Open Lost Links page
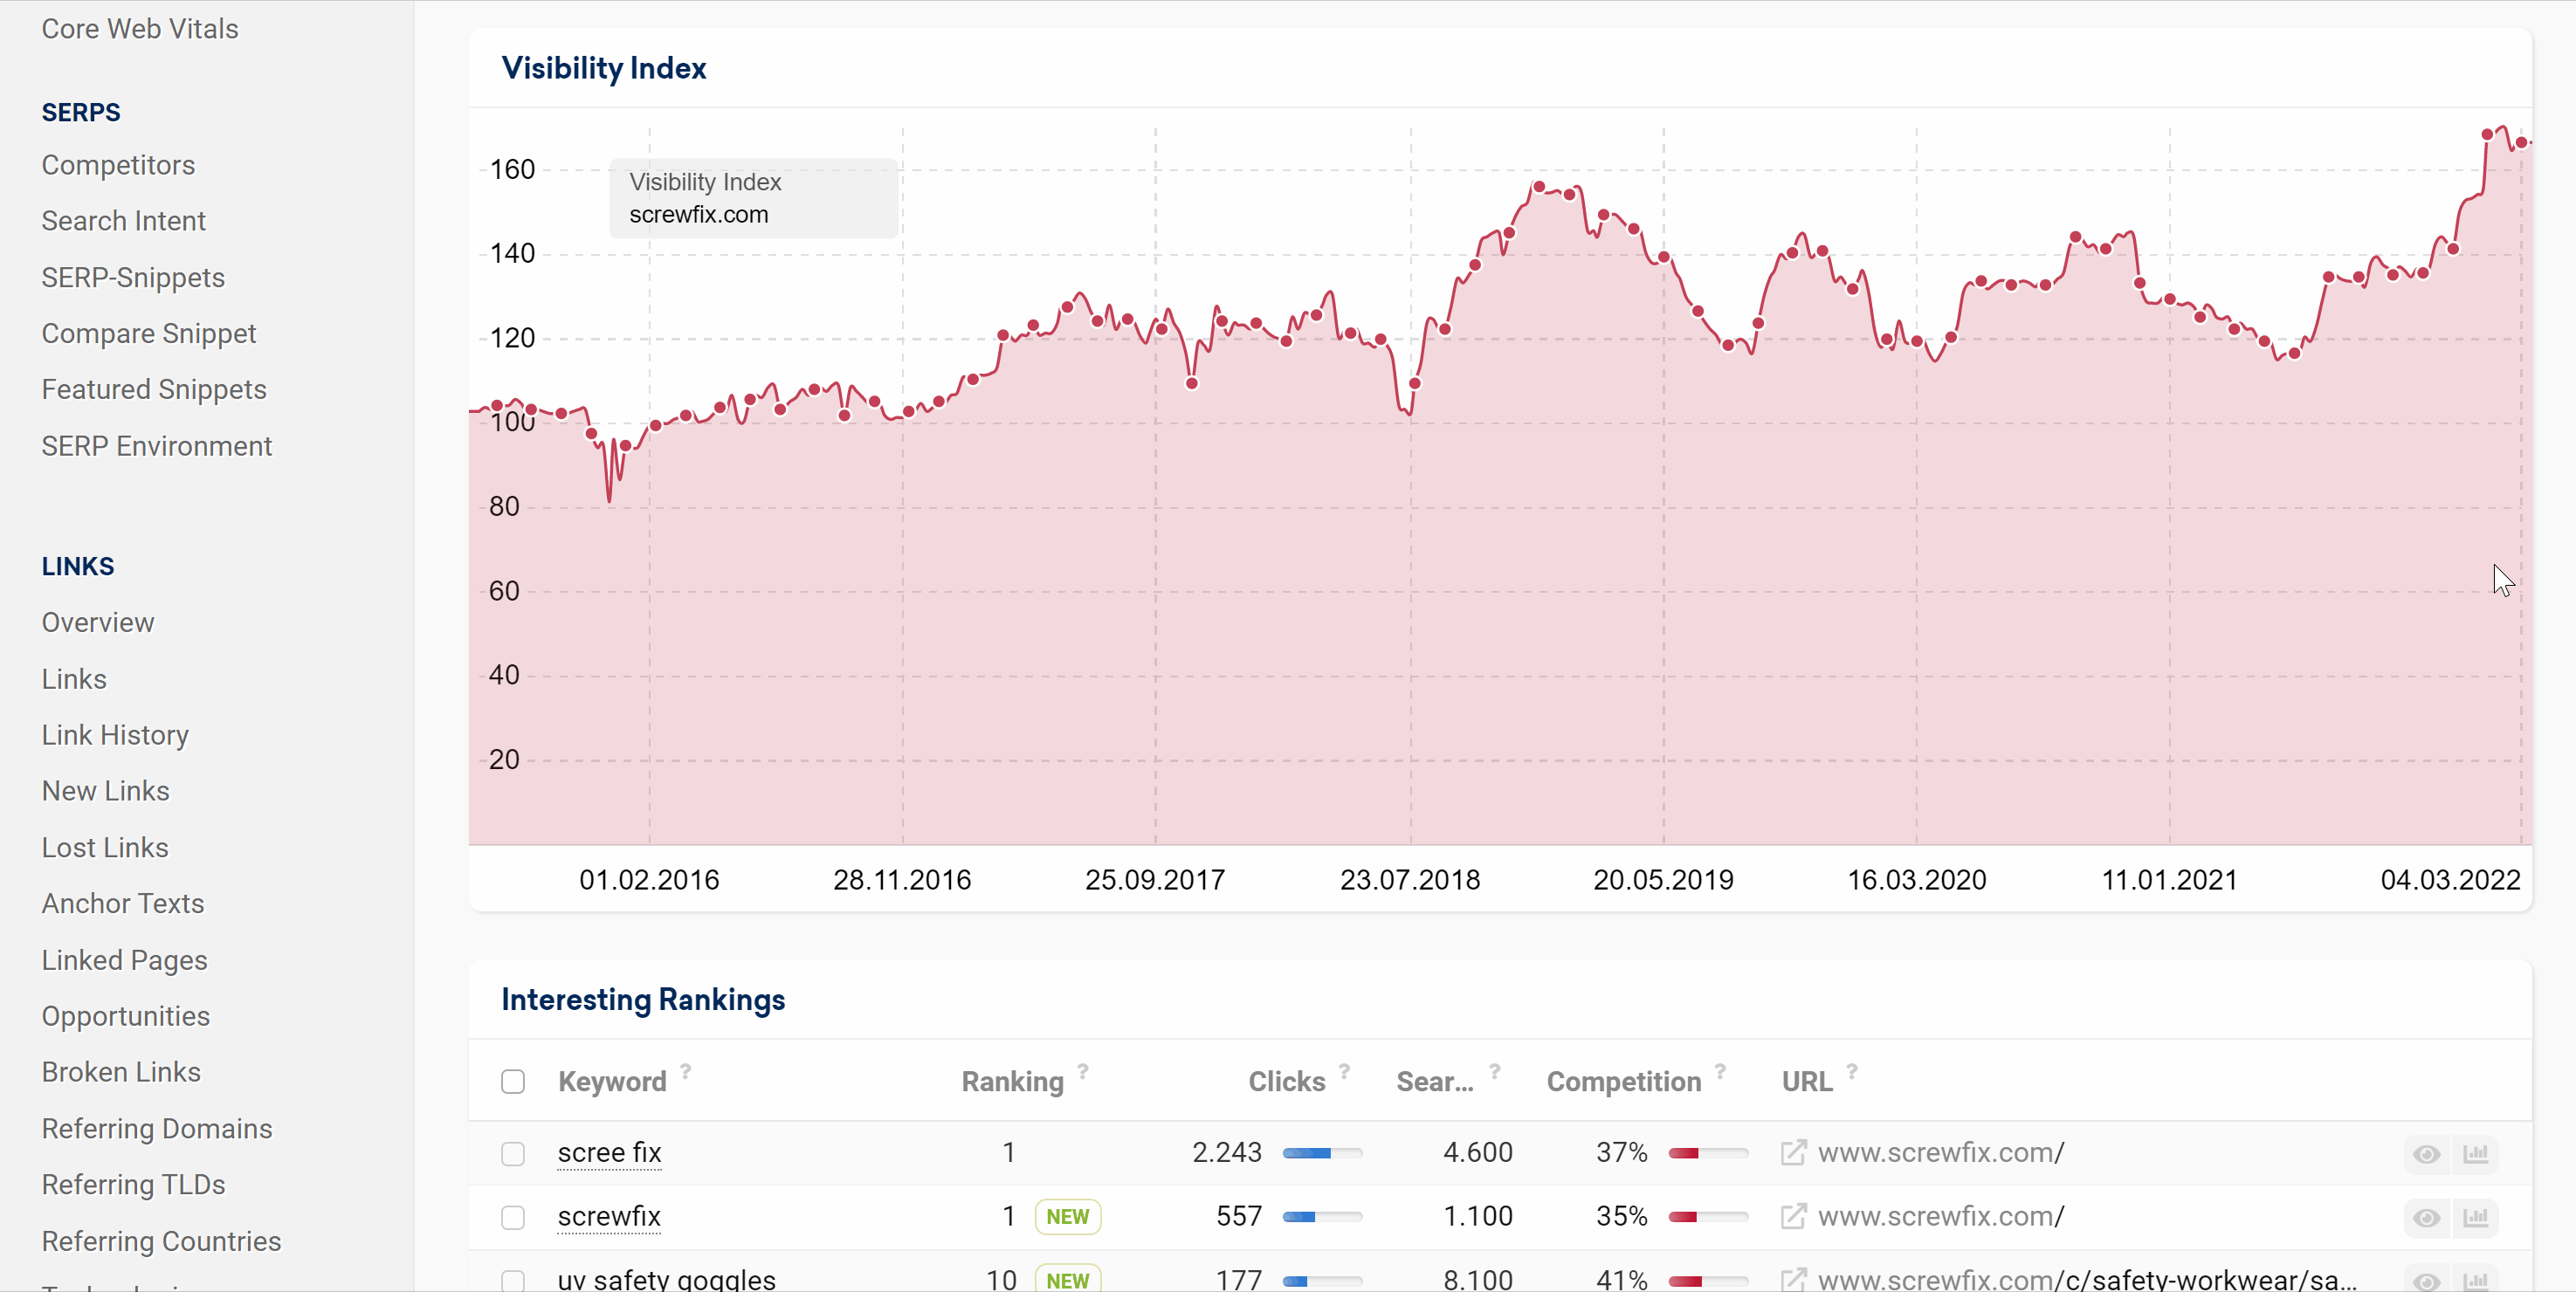 tap(105, 847)
